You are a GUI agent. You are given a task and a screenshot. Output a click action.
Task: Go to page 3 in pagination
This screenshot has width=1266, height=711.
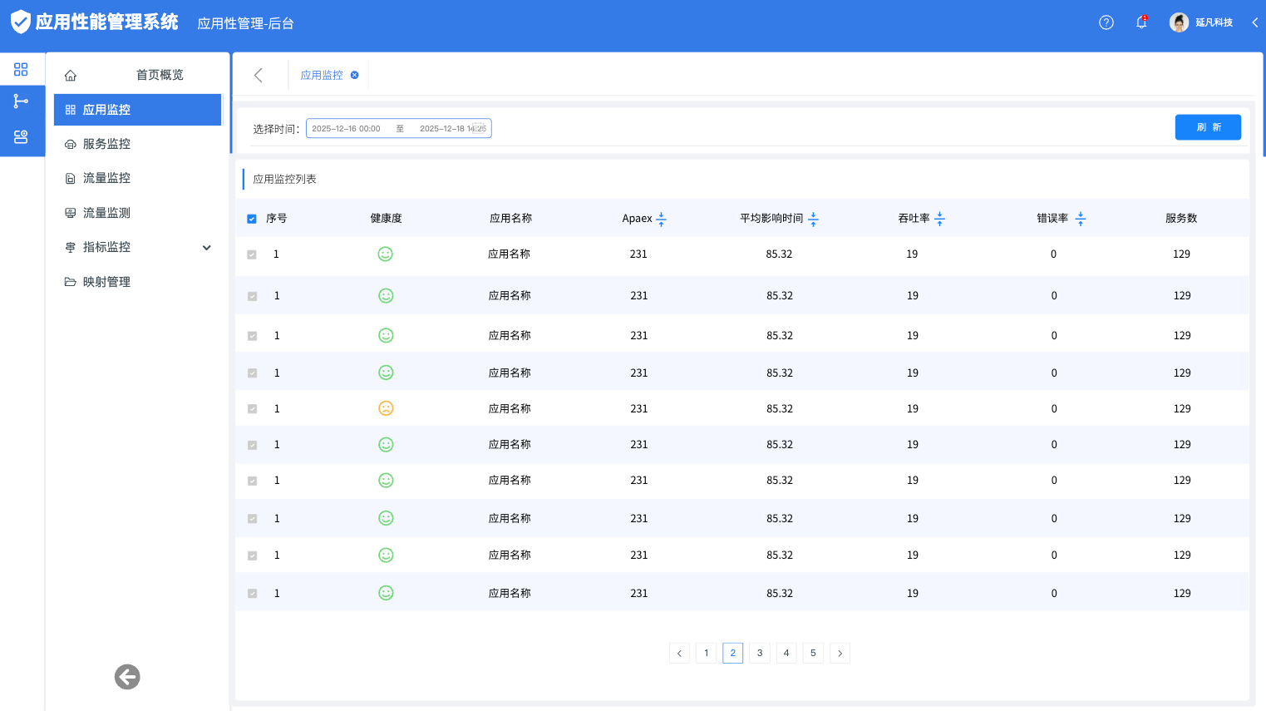coord(760,653)
